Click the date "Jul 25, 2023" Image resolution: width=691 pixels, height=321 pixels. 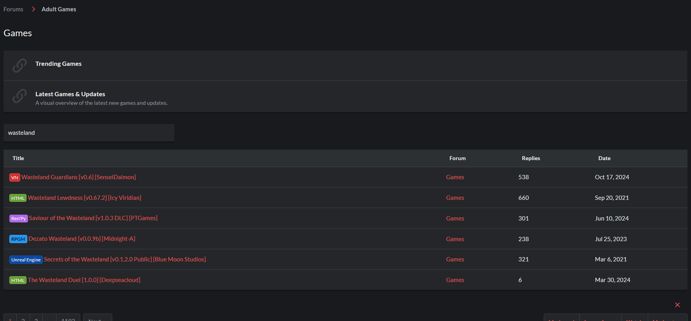point(611,239)
